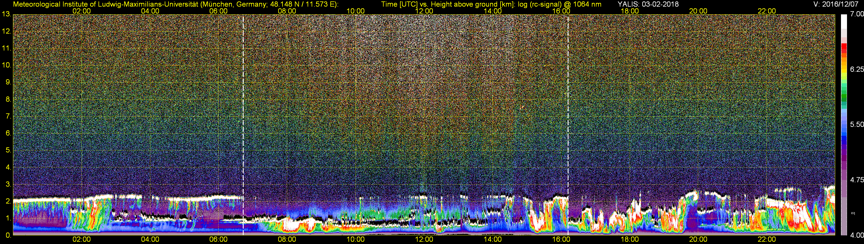Click the height axis label '1.'
Screen dimensions: 864x244
pyautogui.click(x=8, y=218)
